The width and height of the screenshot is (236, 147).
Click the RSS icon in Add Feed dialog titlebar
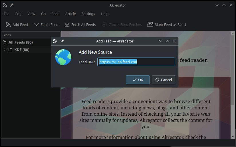point(55,41)
